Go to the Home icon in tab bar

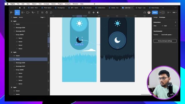point(20,8)
